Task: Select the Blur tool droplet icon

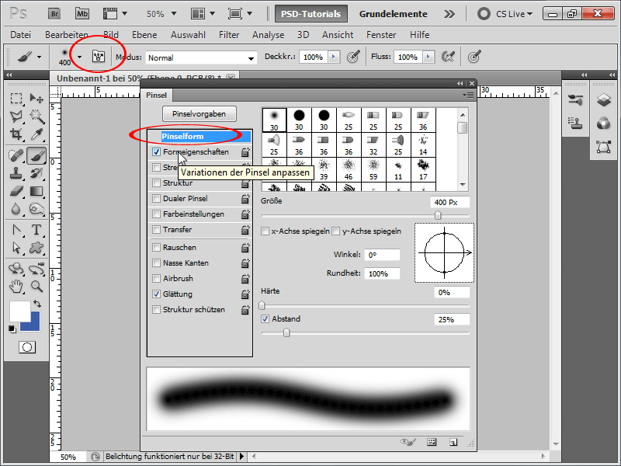Action: (16, 209)
